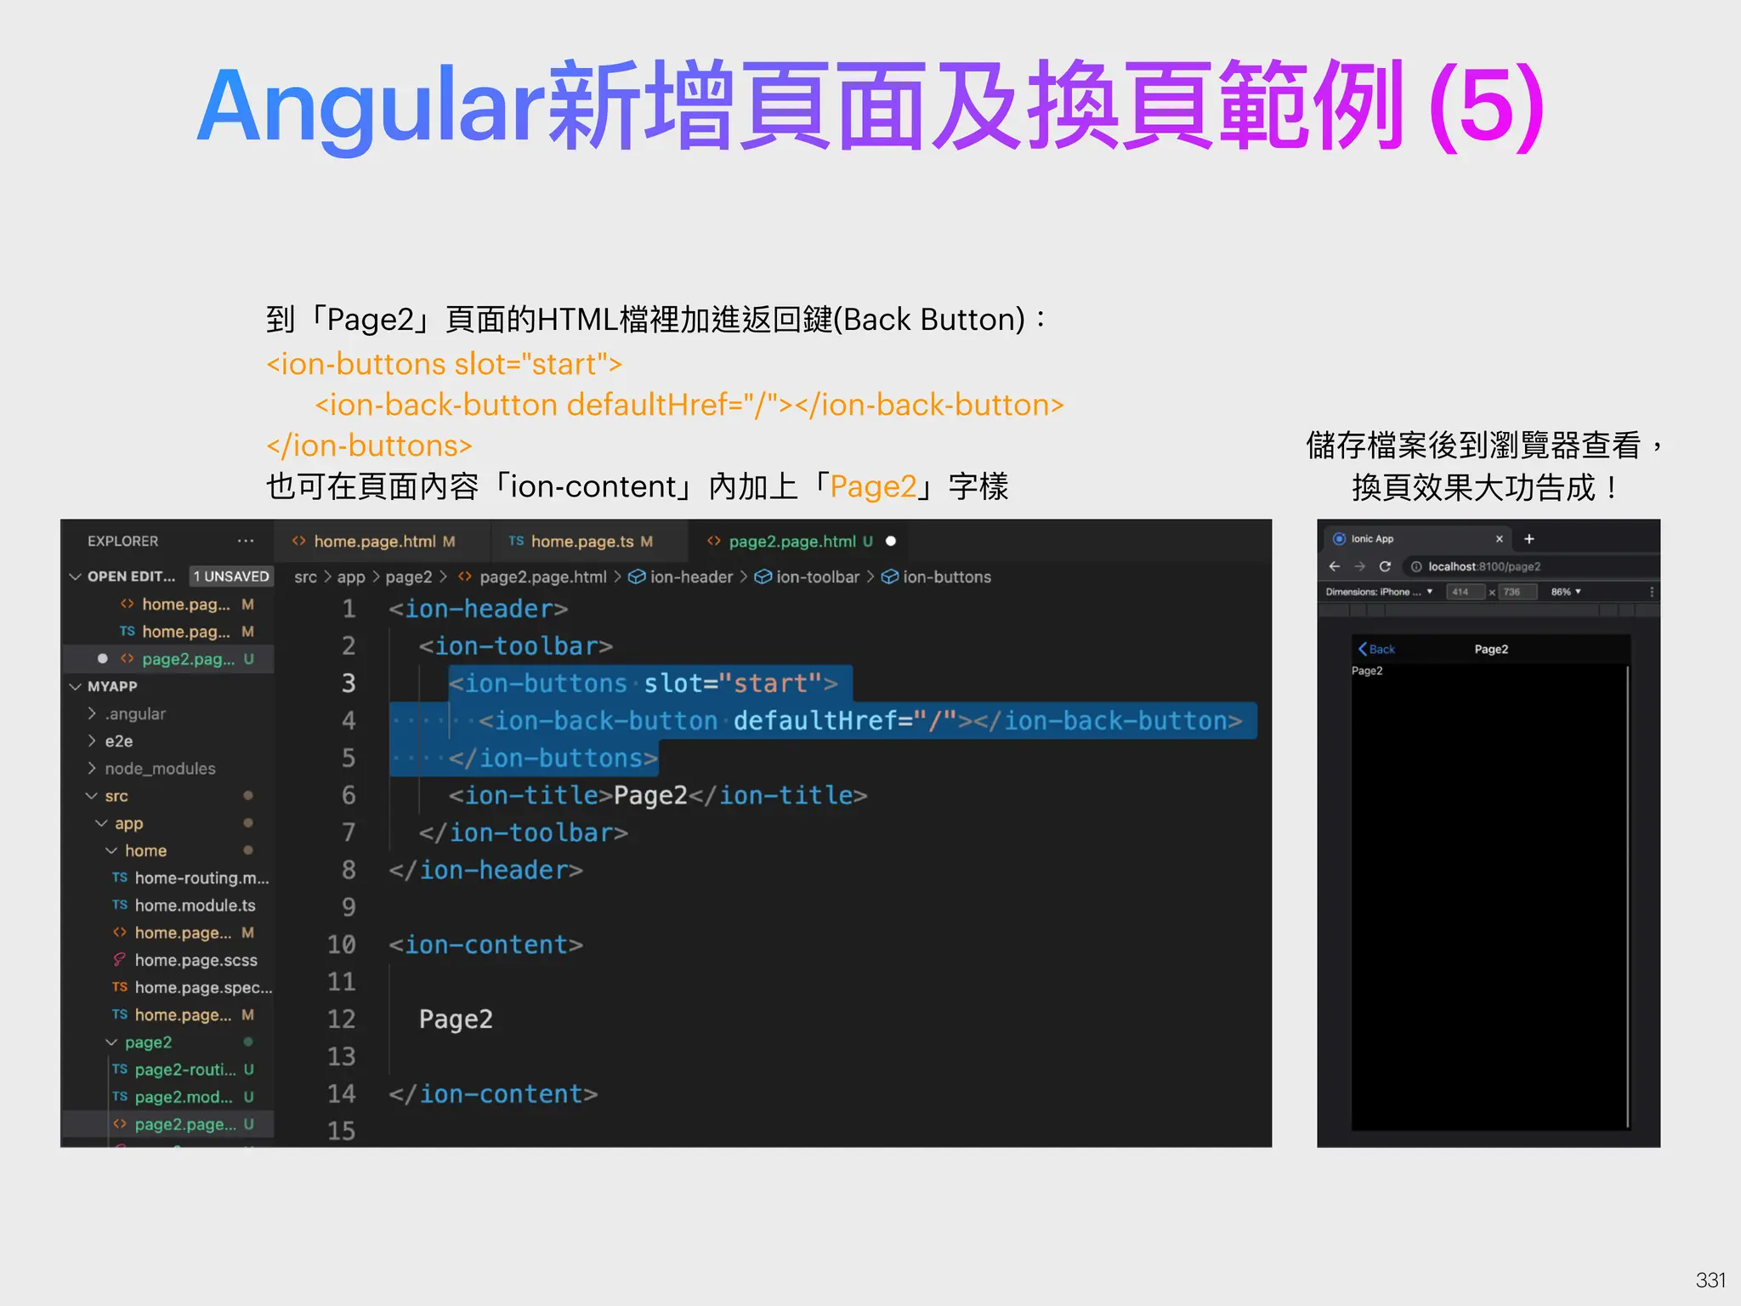
Task: Click the 736 height field
Action: pyautogui.click(x=1517, y=592)
